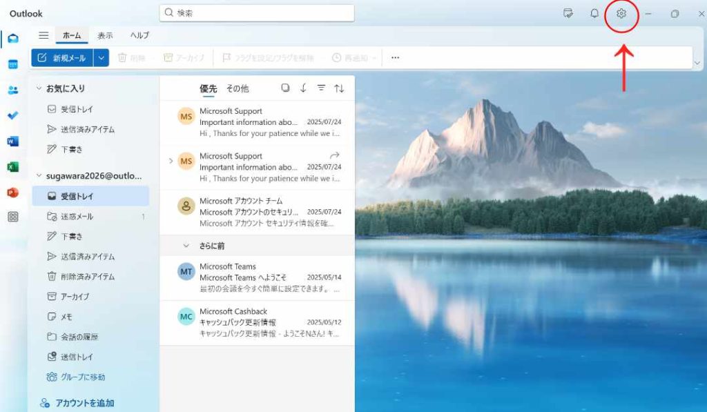The width and height of the screenshot is (707, 412).
Task: Expand the 新規メール dropdown arrow
Action: point(101,58)
